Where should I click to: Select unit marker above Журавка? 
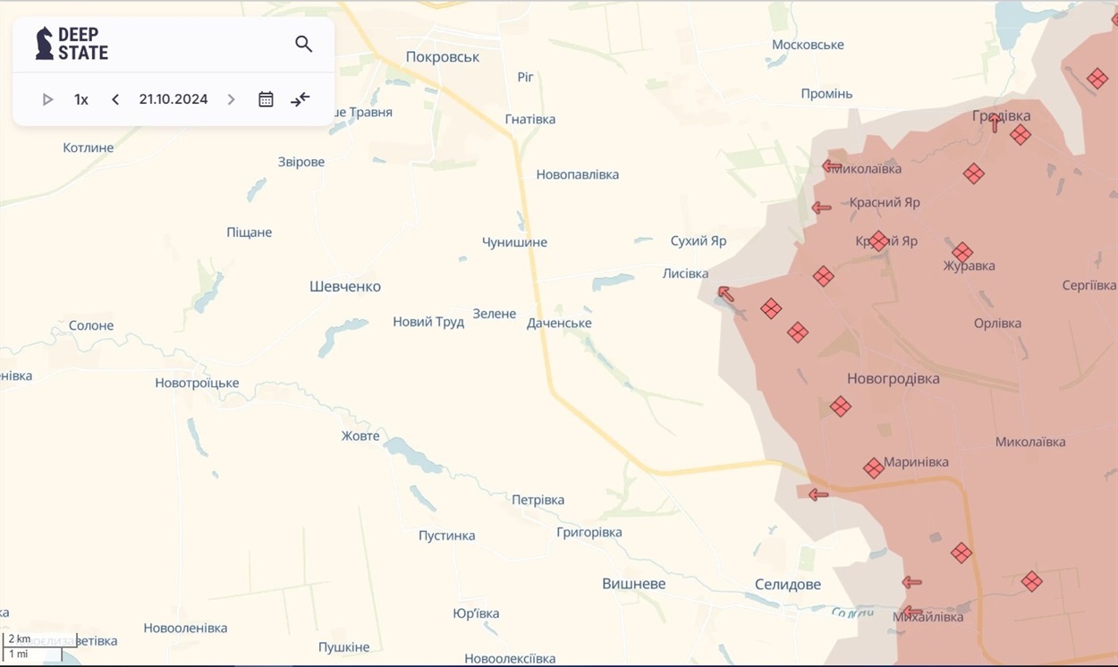(x=962, y=252)
